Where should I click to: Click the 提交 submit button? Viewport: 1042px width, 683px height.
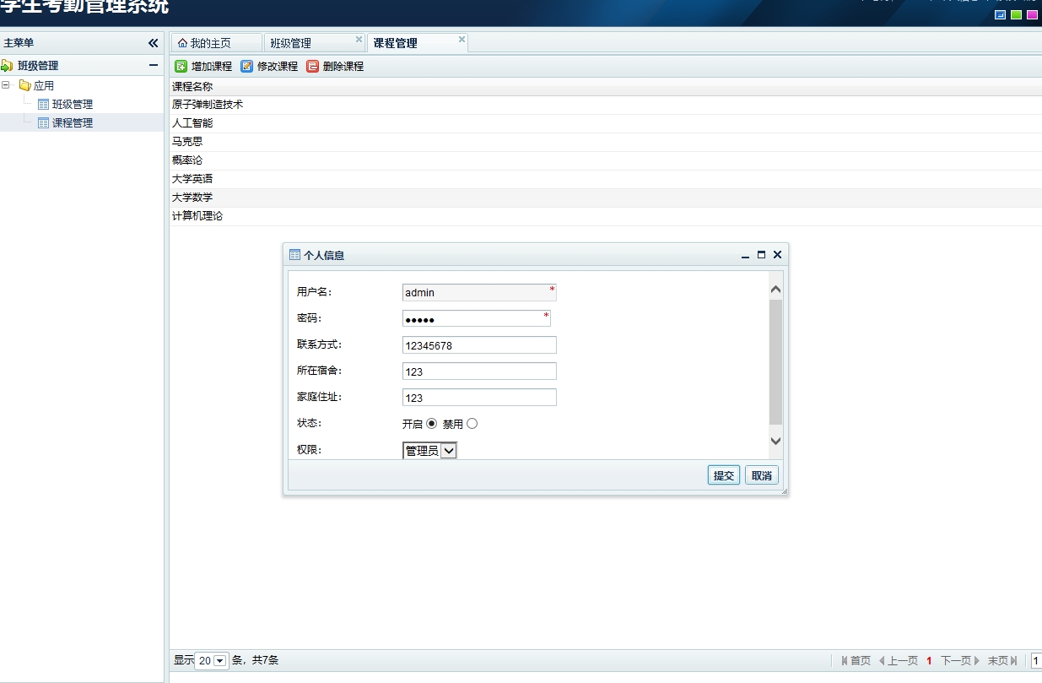(x=724, y=475)
